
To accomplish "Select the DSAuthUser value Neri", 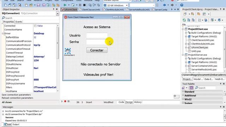I will pos(36,68).
